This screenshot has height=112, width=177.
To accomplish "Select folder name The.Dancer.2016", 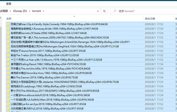I will coord(44,77).
